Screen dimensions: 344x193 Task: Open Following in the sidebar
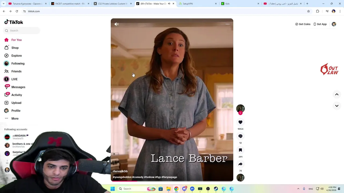14,64
